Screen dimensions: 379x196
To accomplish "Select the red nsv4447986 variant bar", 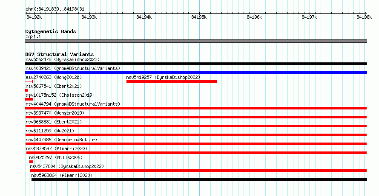I will click(x=196, y=144).
